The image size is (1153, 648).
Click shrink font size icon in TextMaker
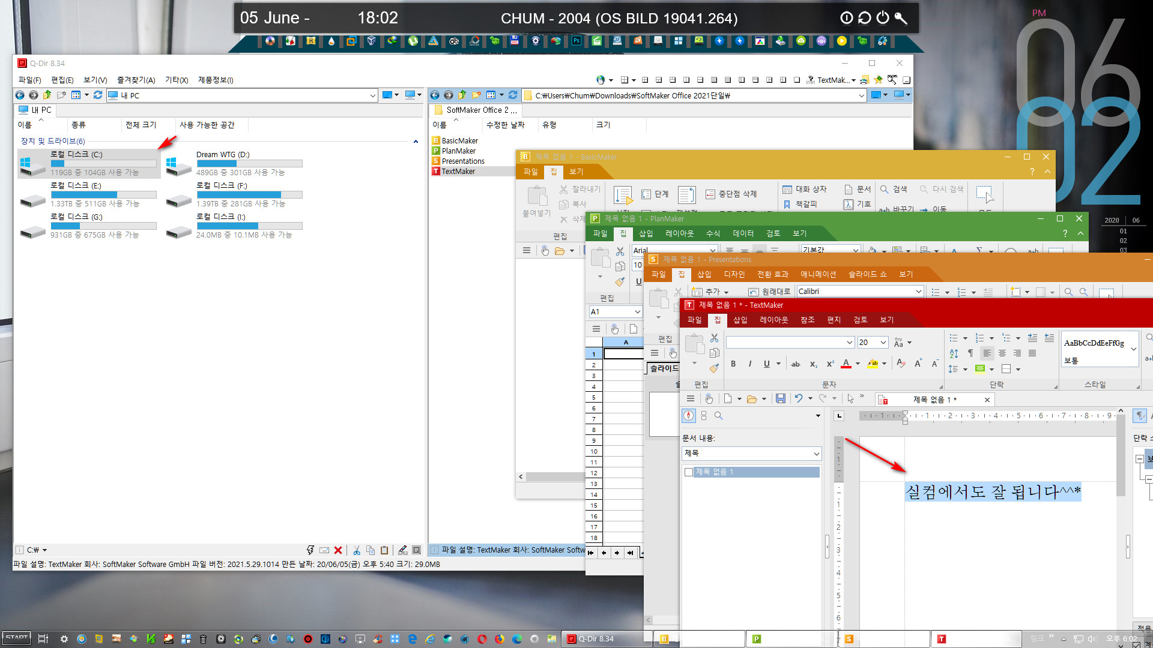(935, 364)
